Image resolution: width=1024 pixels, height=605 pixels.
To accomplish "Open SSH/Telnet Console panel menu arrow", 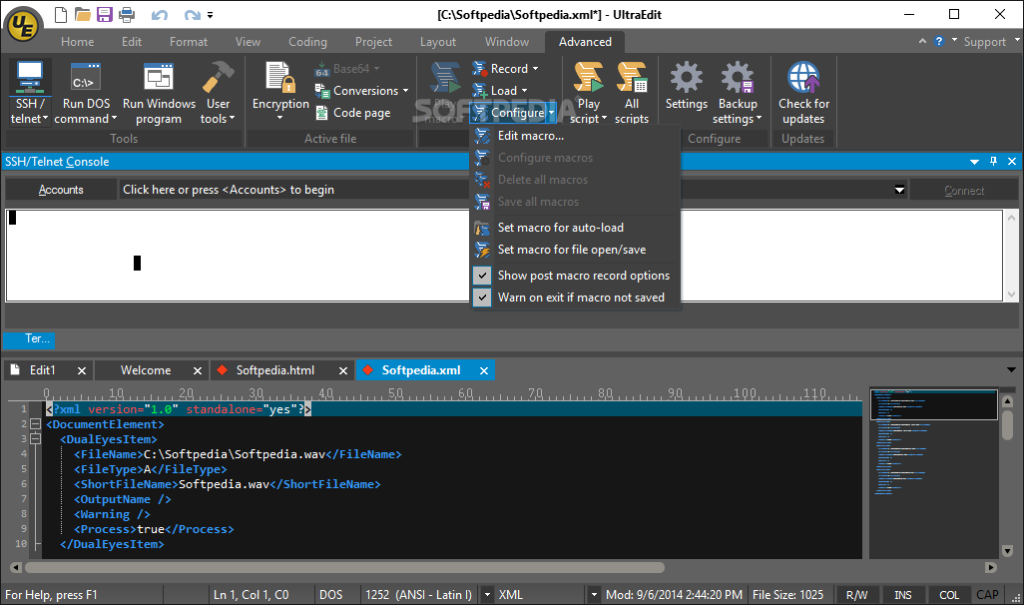I will pyautogui.click(x=974, y=162).
